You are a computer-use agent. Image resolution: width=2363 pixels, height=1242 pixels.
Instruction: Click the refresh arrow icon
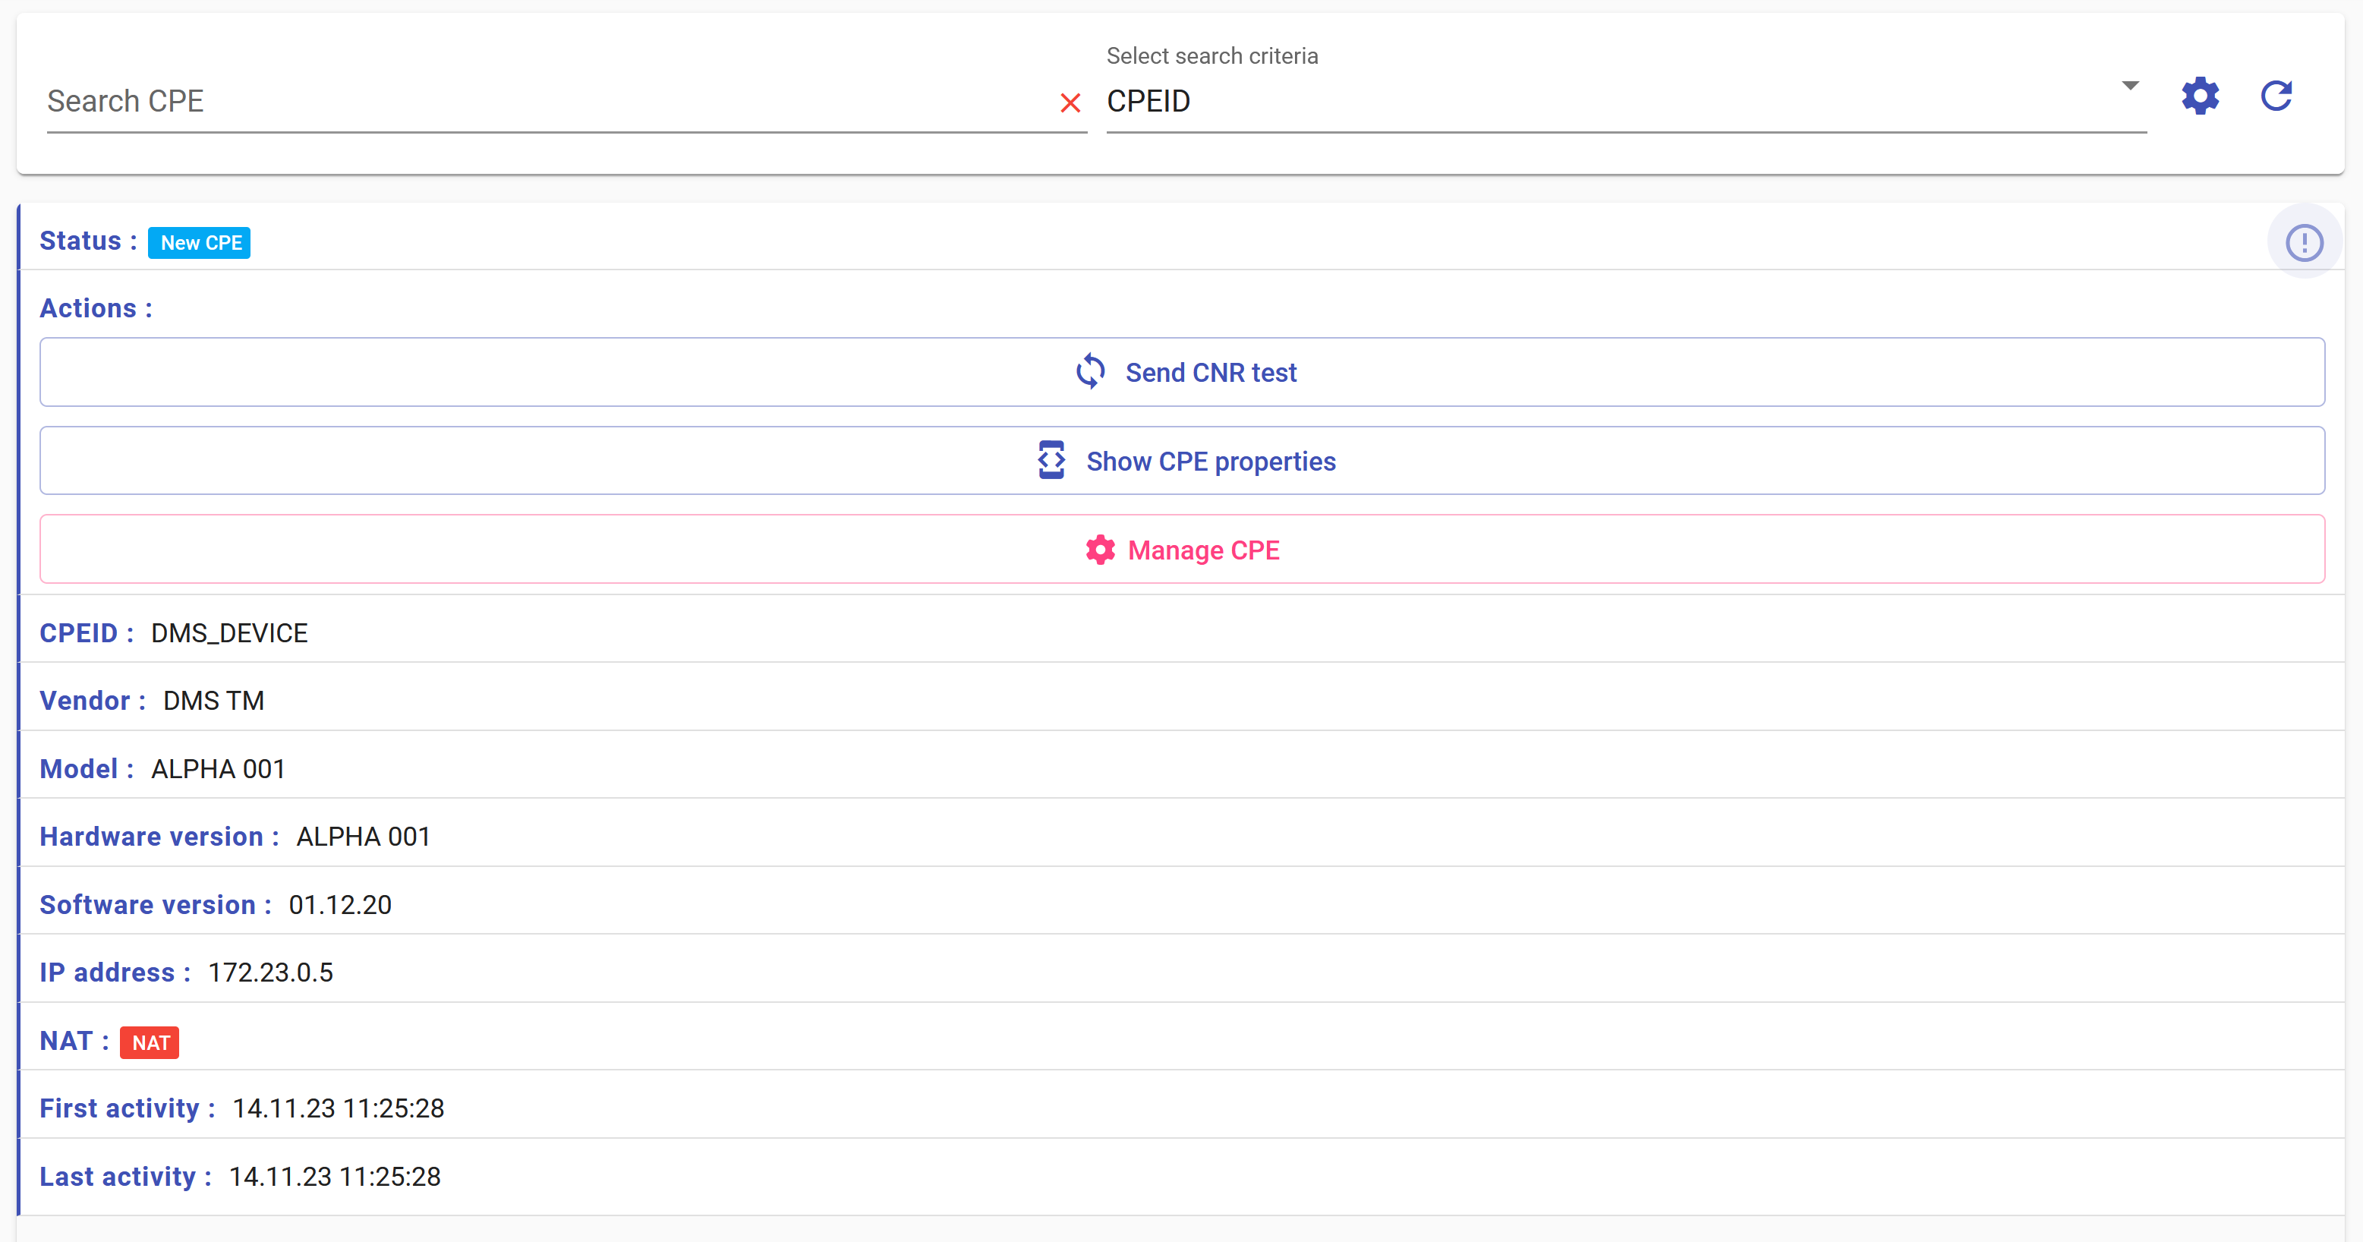2276,96
